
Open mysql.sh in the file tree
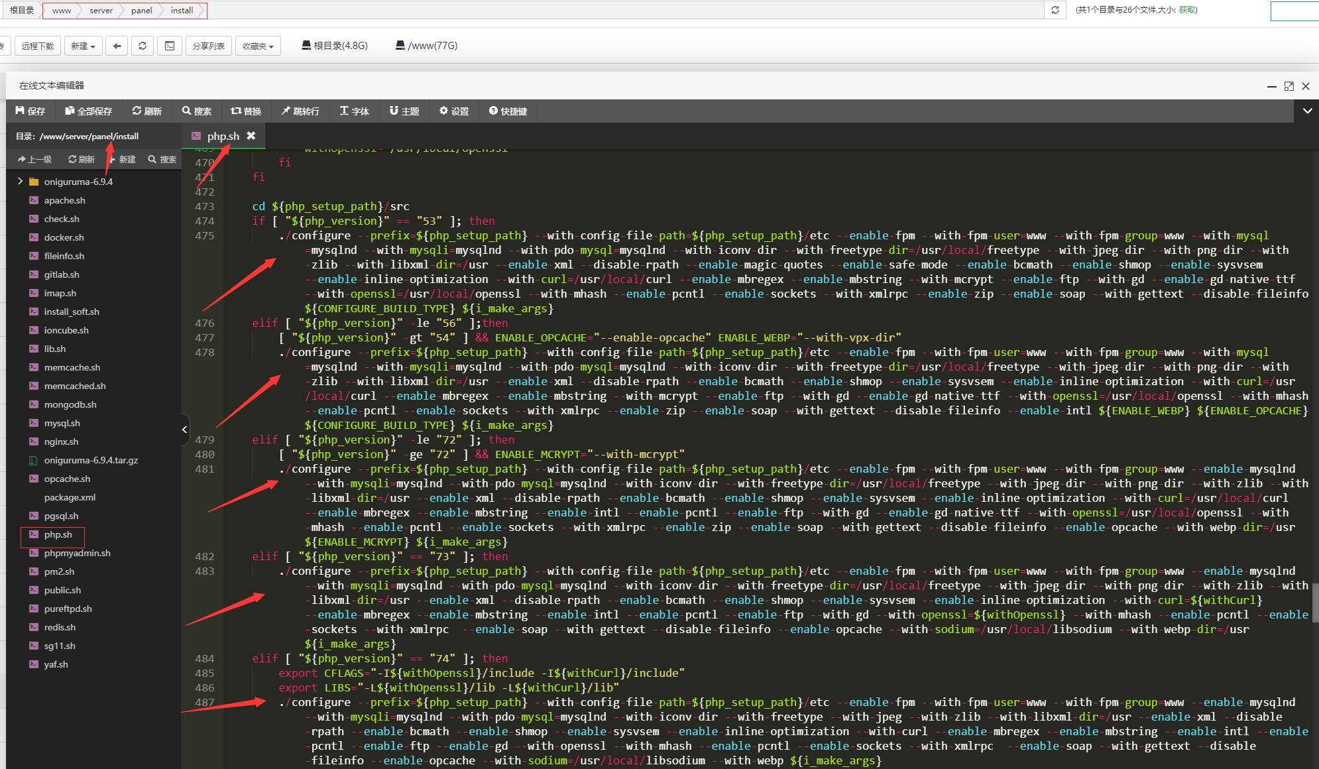coord(62,423)
